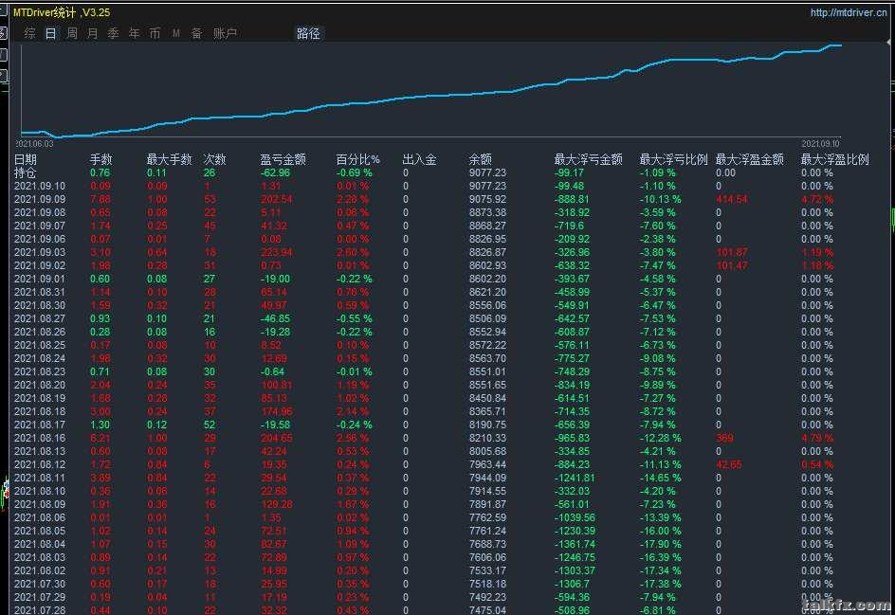
Task: Select the 持仓 holdings row label
Action: 25,172
